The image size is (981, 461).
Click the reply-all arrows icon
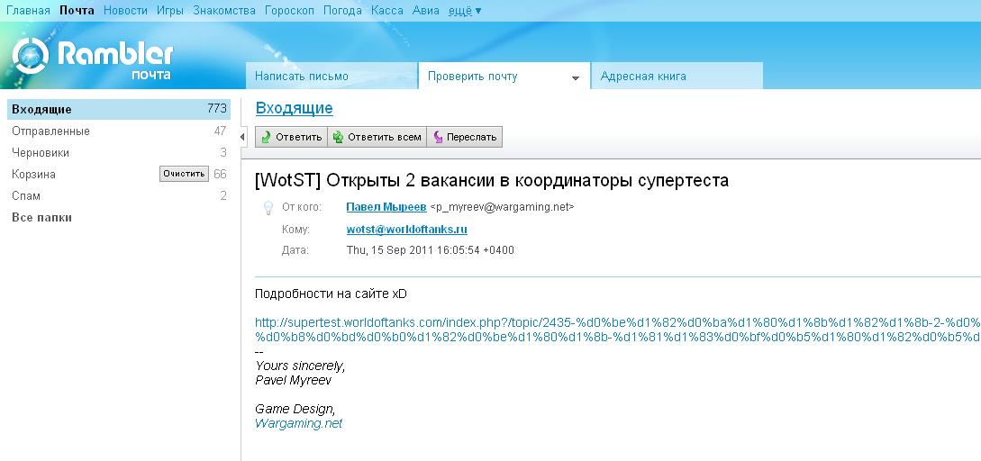pos(338,137)
